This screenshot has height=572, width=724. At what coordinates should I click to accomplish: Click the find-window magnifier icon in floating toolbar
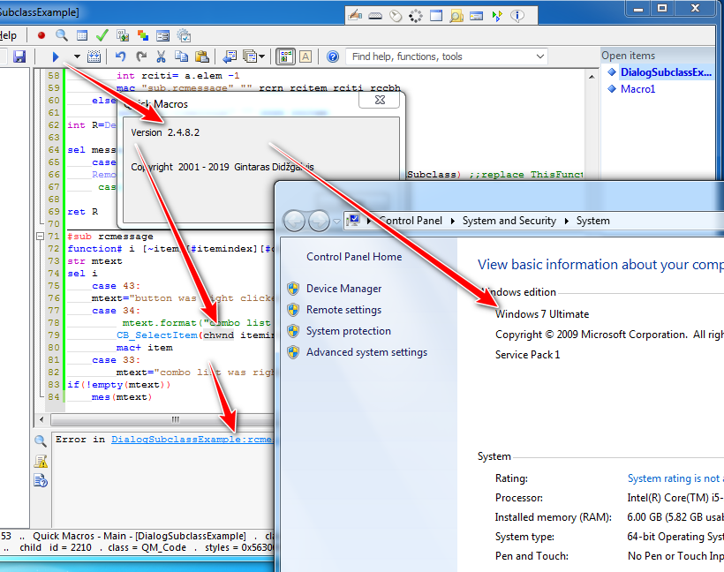tap(456, 16)
